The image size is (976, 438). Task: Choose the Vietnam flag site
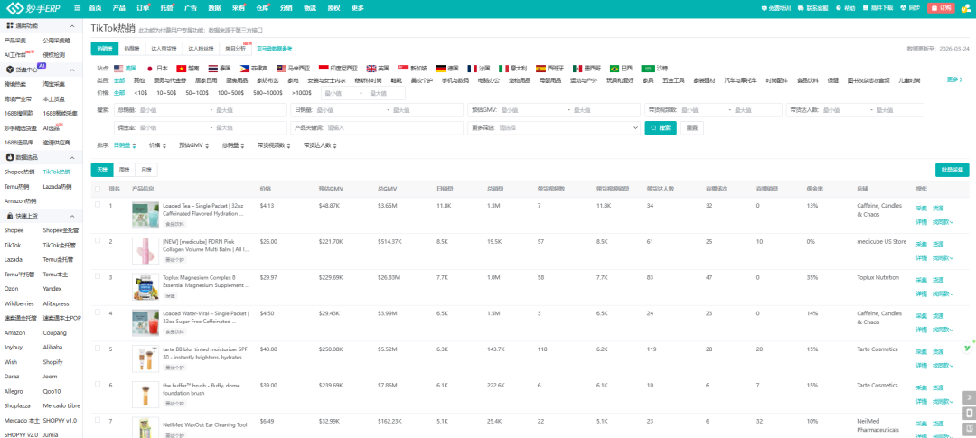coord(181,69)
